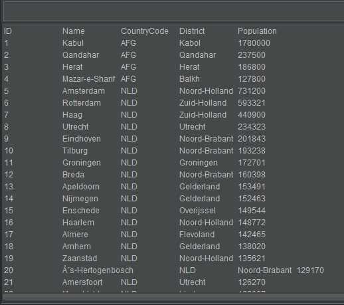The width and height of the screenshot is (344, 305).
Task: Select the city name Eindhoven
Action: click(82, 139)
